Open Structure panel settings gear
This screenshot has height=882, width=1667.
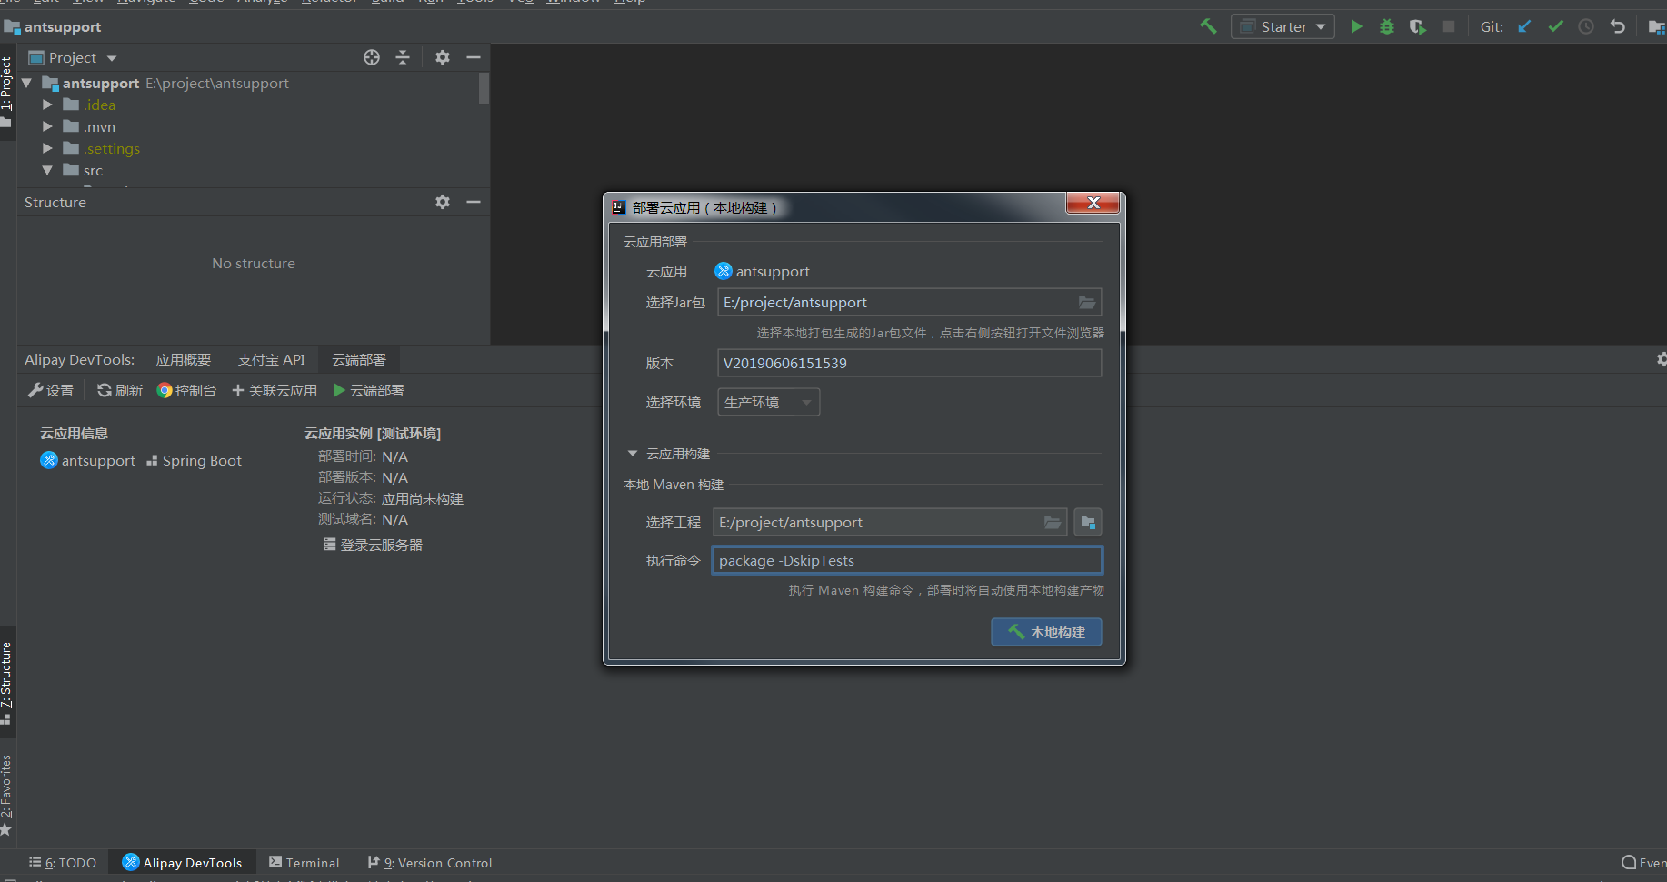(443, 202)
